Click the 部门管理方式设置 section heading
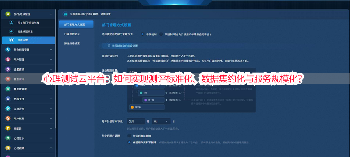Screen dimensions: 350x157 [116, 25]
